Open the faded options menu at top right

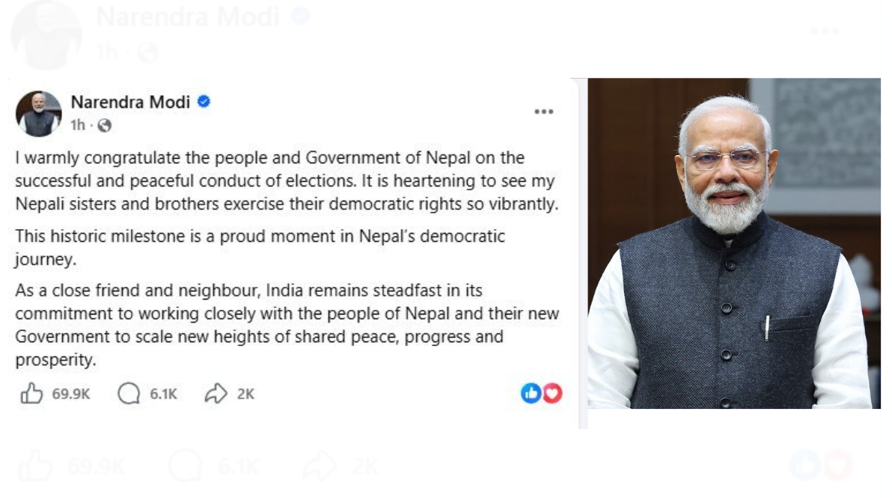[x=825, y=31]
